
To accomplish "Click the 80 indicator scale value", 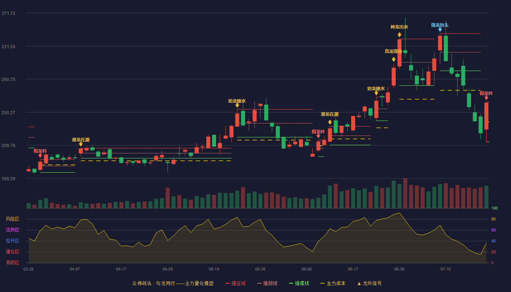I will click(x=493, y=219).
